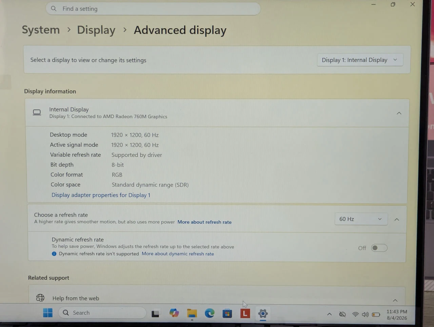This screenshot has width=434, height=327.
Task: Collapse the Help from the web section
Action: tap(395, 300)
